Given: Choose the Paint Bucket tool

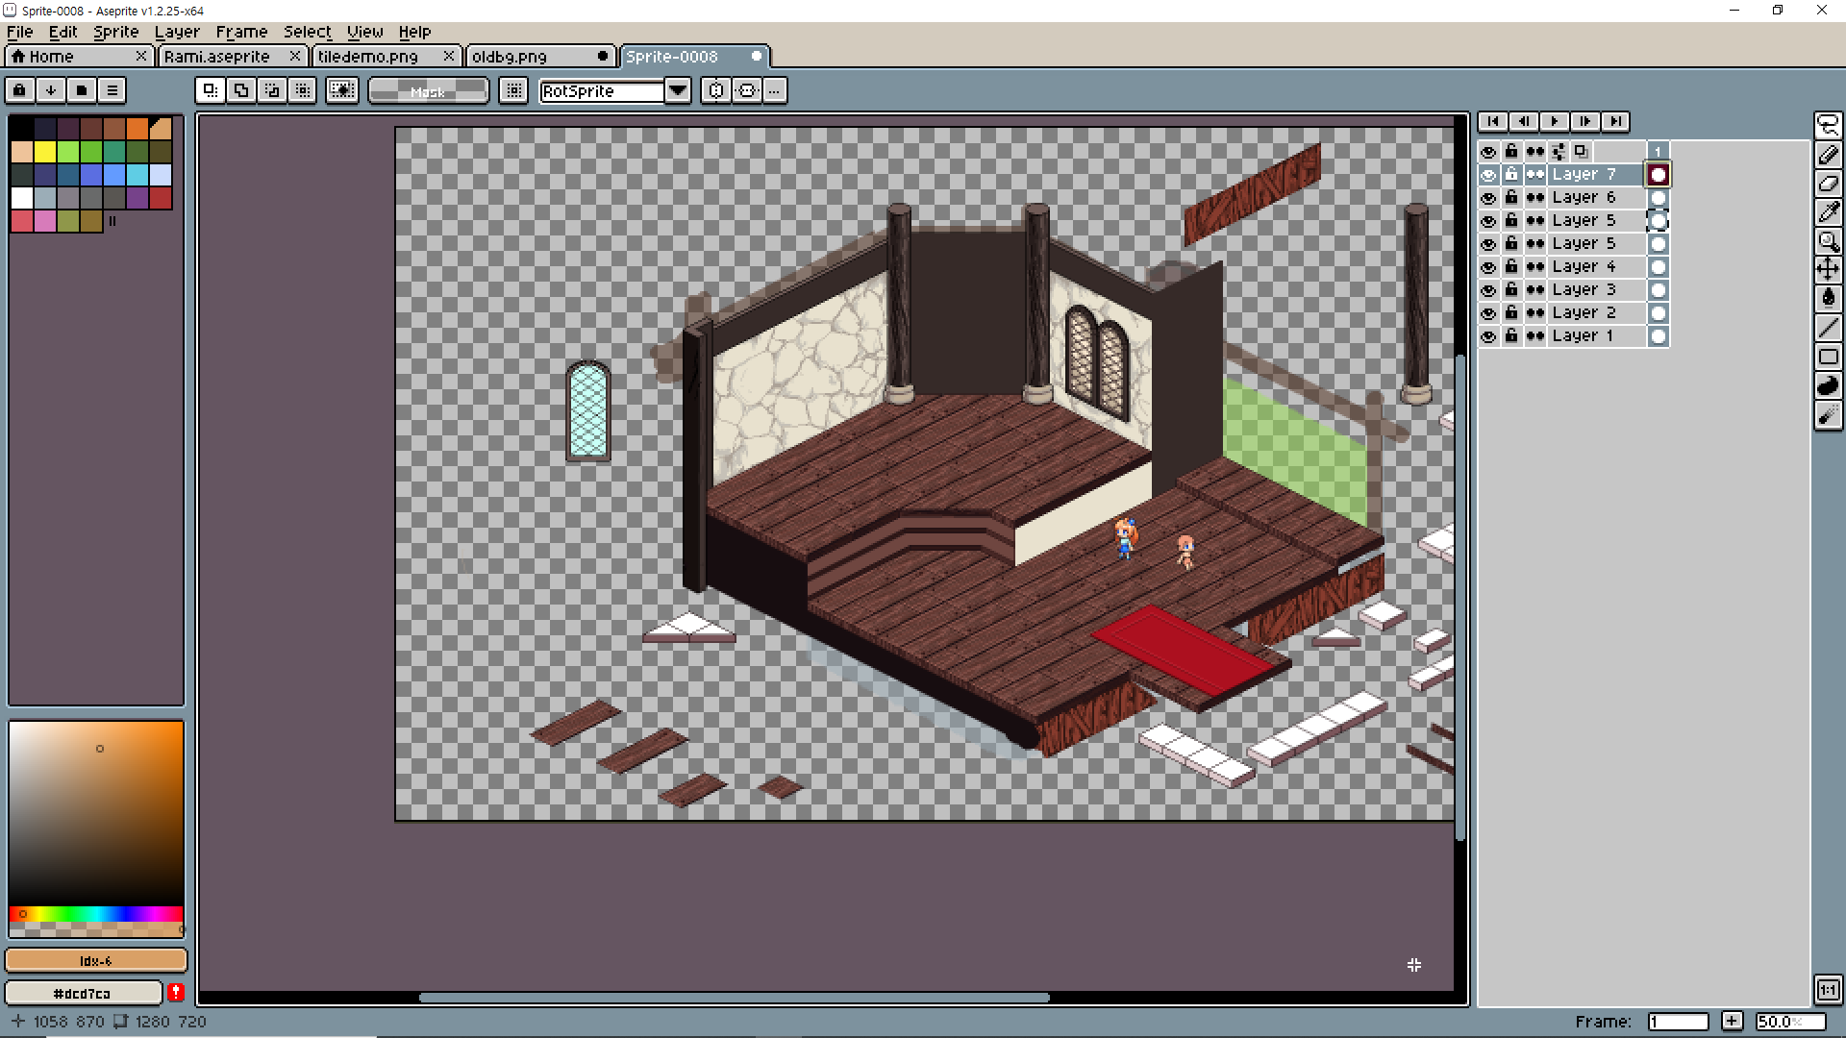Looking at the screenshot, I should [x=1828, y=298].
